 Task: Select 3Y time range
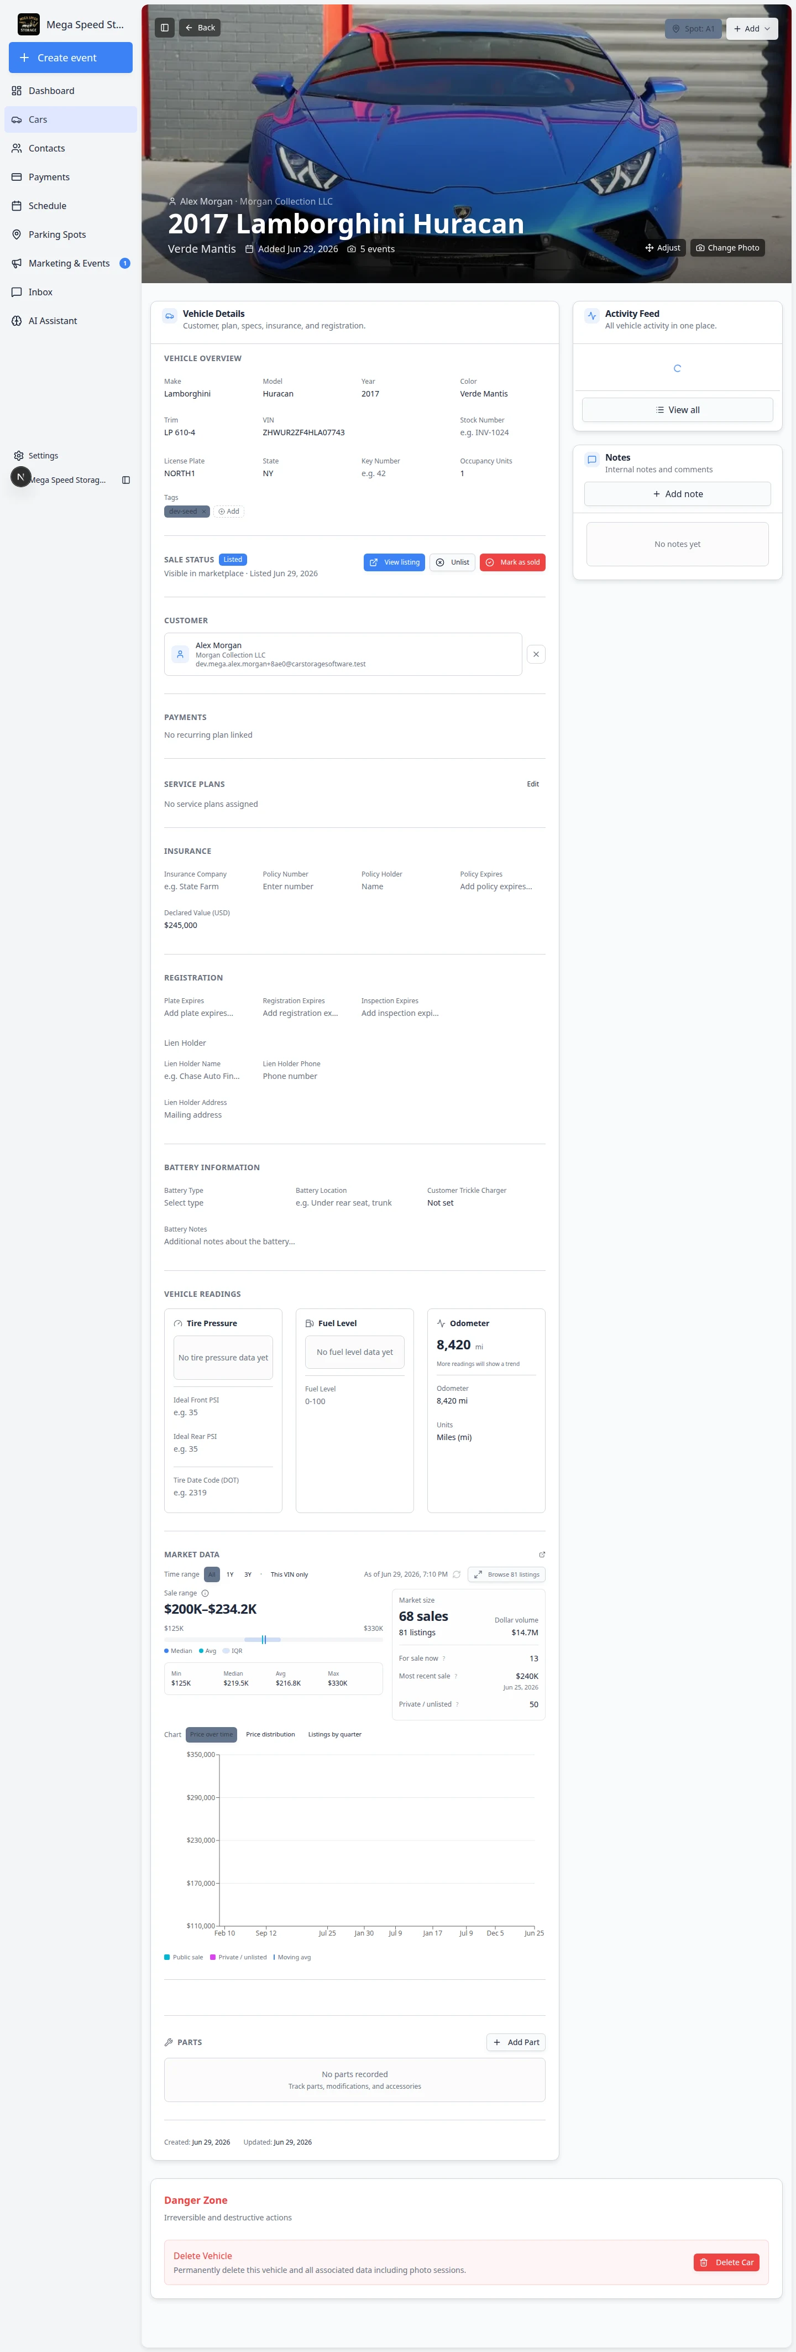point(248,1574)
